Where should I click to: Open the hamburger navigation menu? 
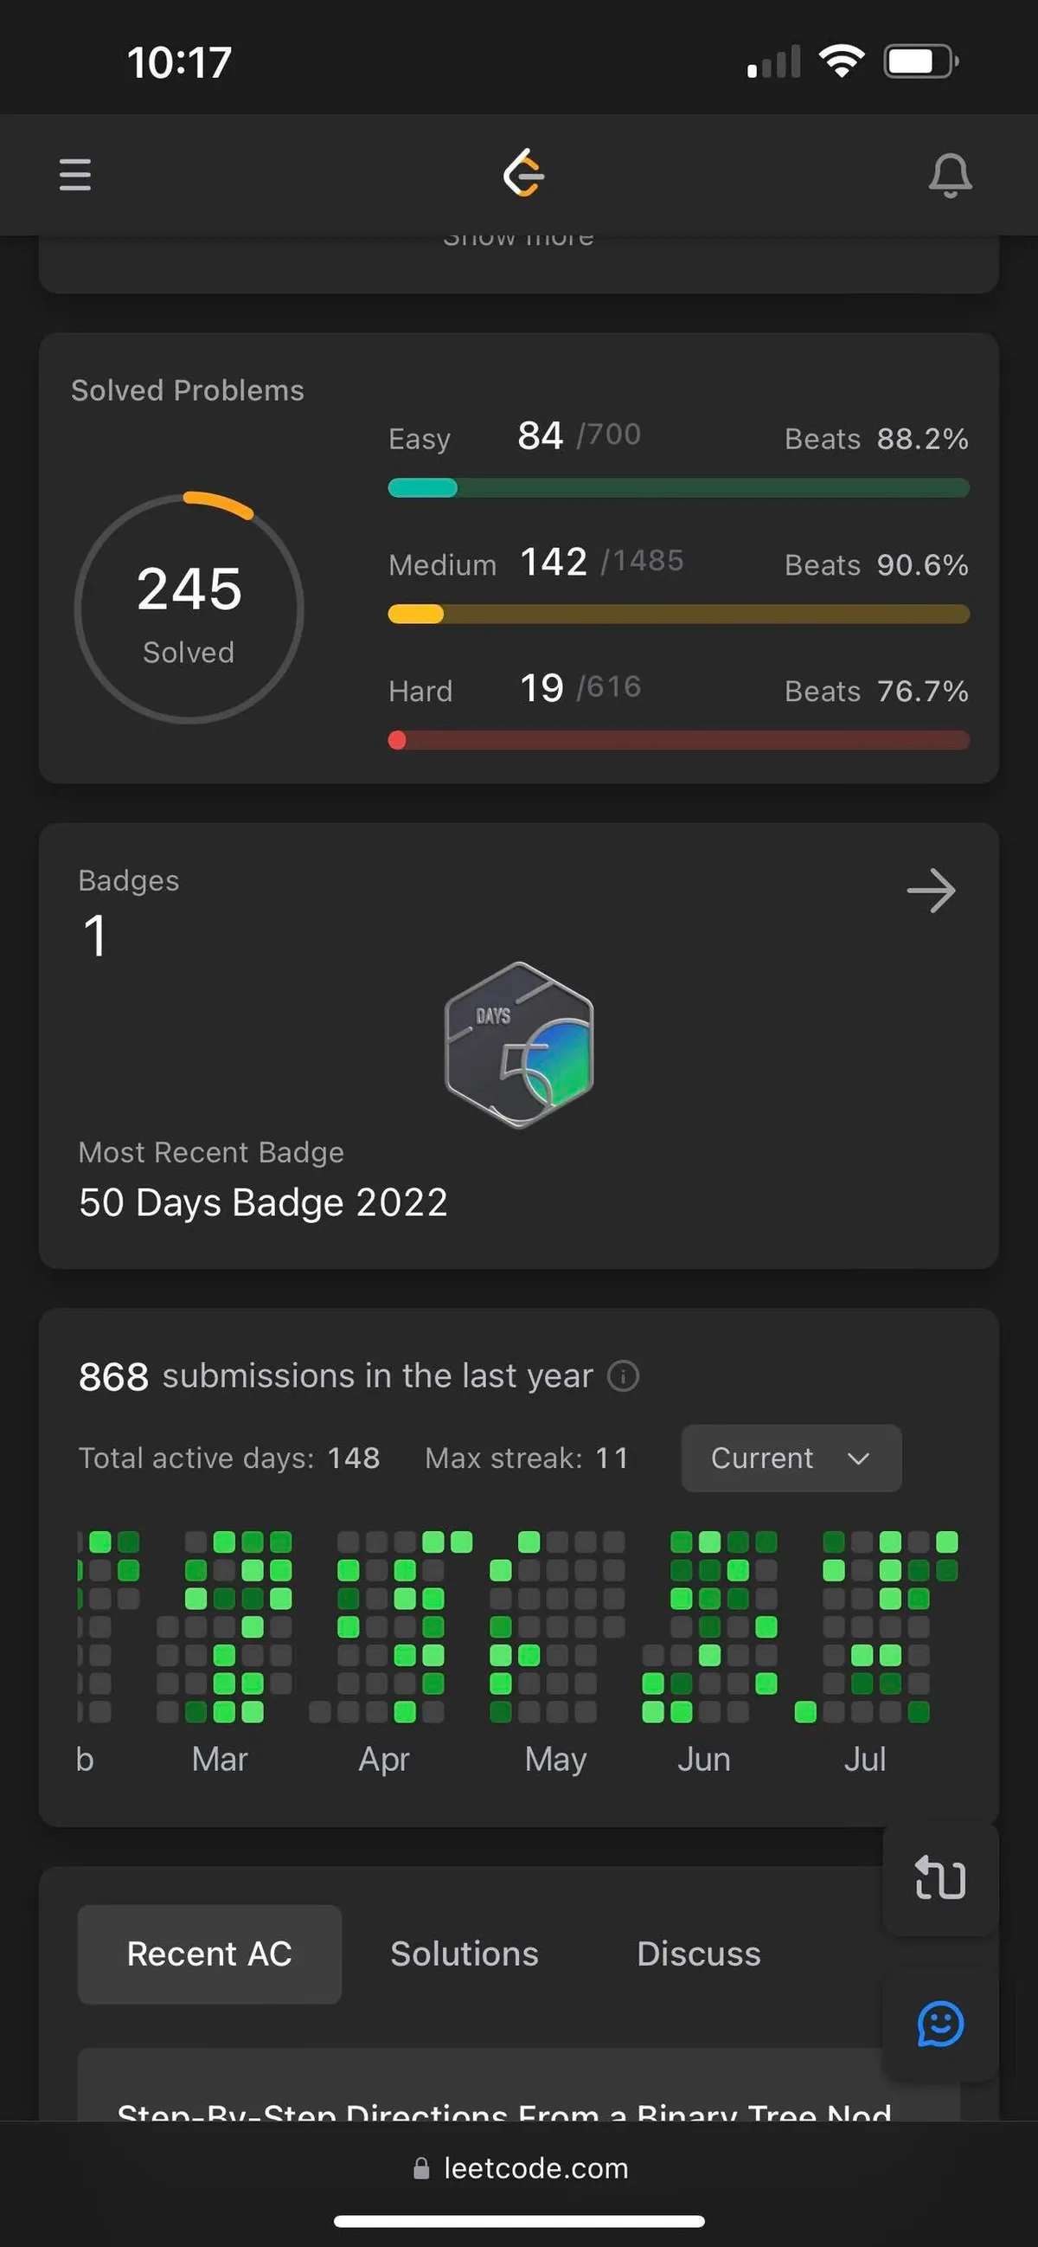coord(75,175)
